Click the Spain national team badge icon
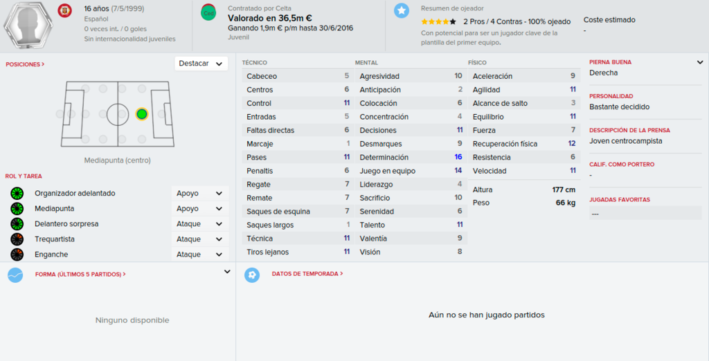This screenshot has width=709, height=361. pyautogui.click(x=64, y=10)
